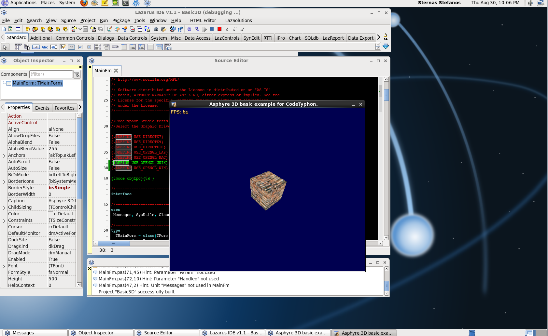Open the Package menu
The height and width of the screenshot is (336, 548).
click(121, 20)
